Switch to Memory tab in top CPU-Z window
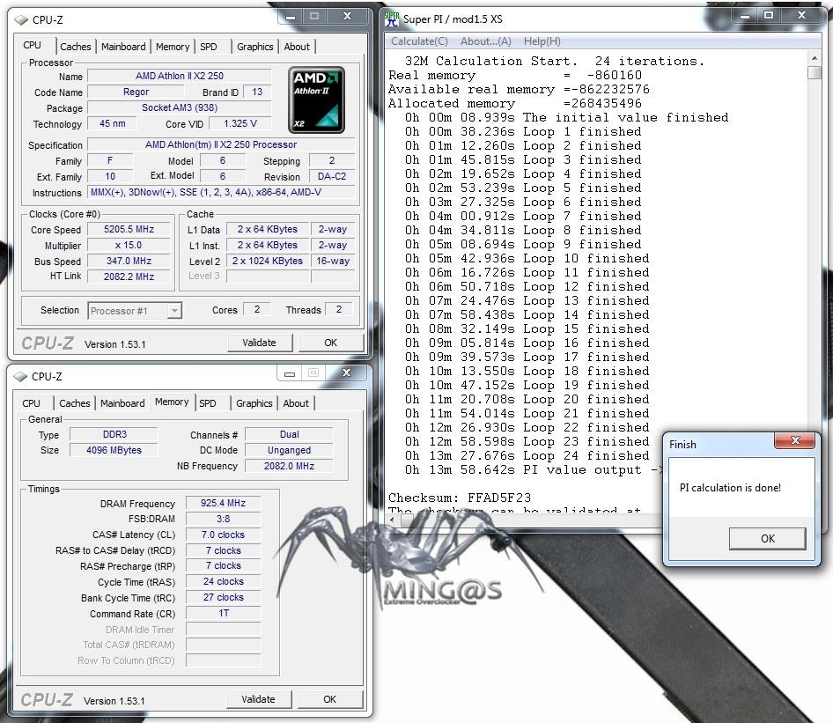 (x=173, y=47)
